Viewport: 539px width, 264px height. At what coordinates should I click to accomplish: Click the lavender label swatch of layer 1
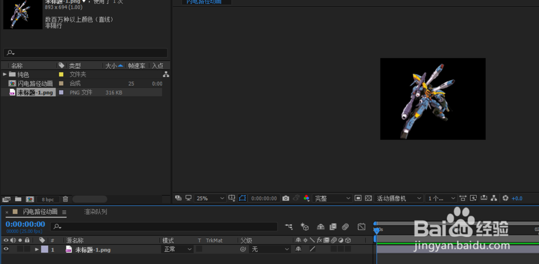point(45,249)
